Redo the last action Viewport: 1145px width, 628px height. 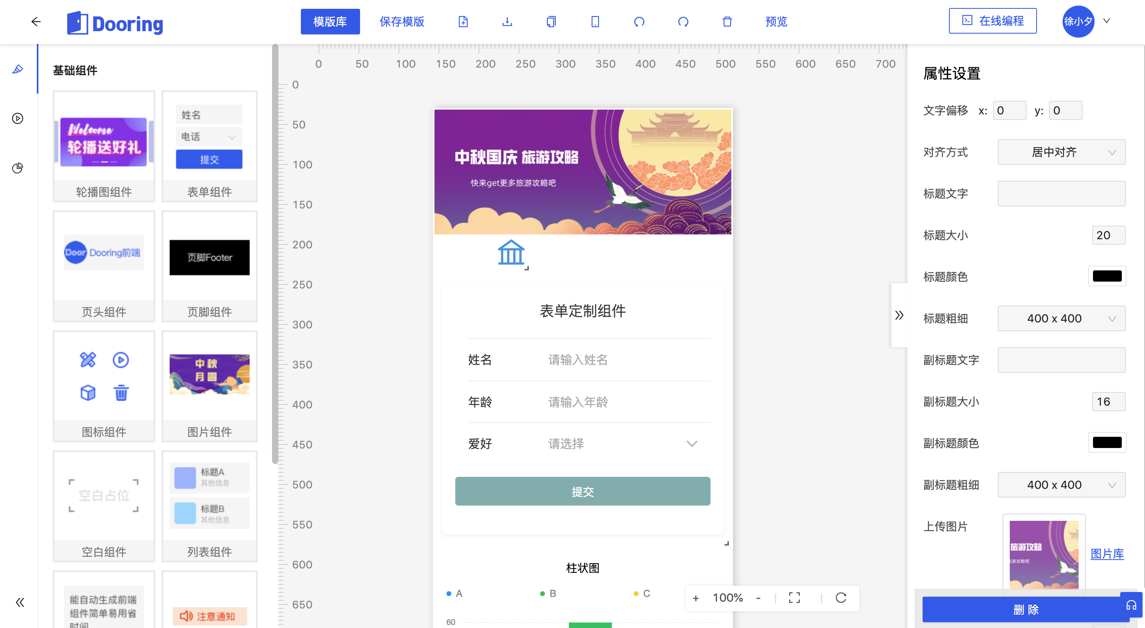tap(683, 21)
